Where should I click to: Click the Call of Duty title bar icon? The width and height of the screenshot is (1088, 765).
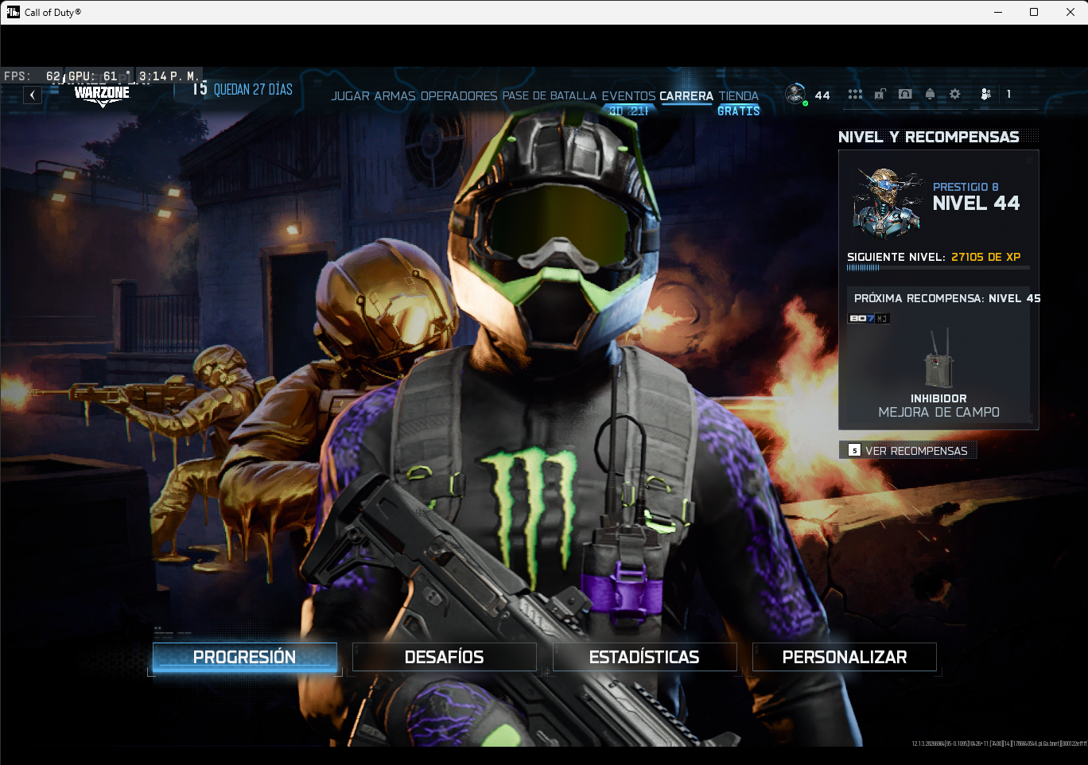point(13,12)
